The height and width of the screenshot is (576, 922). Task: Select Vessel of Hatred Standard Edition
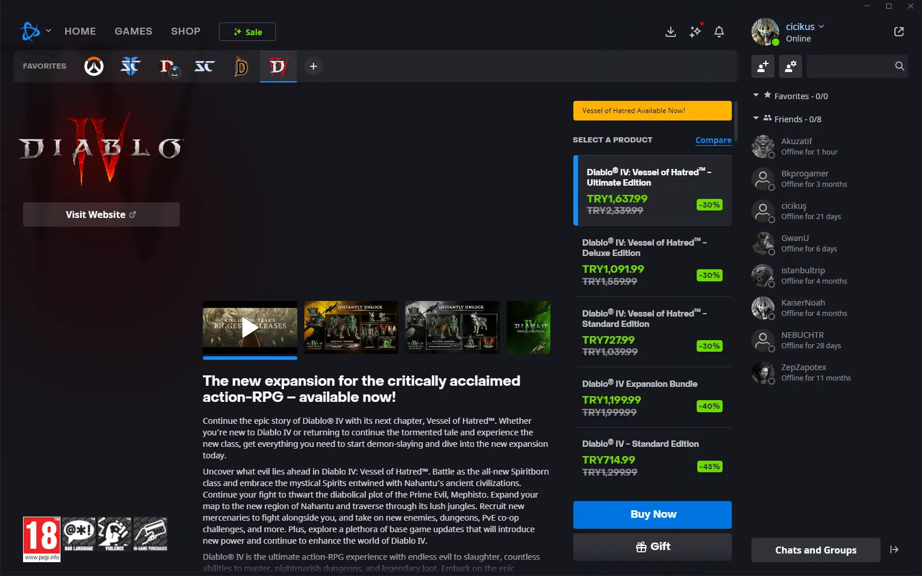tap(652, 332)
